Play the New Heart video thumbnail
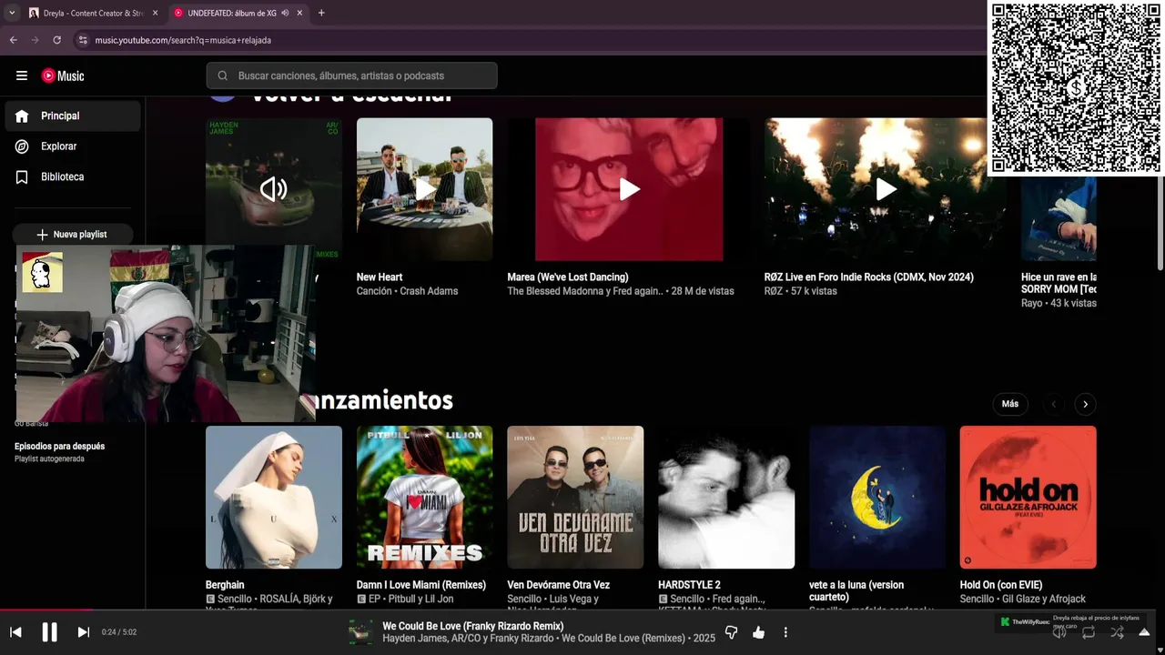Image resolution: width=1165 pixels, height=655 pixels. [424, 189]
